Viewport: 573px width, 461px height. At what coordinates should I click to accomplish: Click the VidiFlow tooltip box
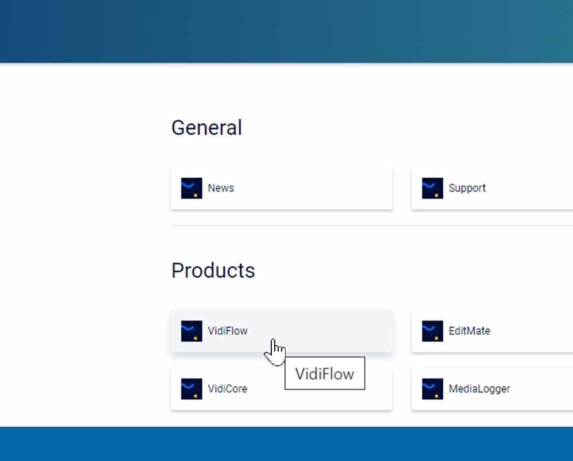[325, 374]
